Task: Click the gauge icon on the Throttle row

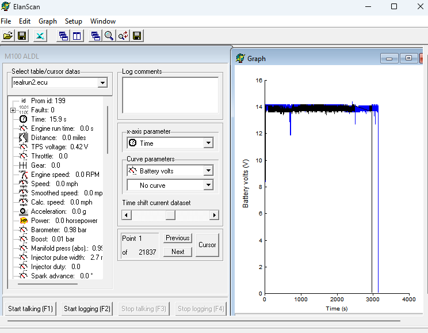Action: tap(24, 156)
